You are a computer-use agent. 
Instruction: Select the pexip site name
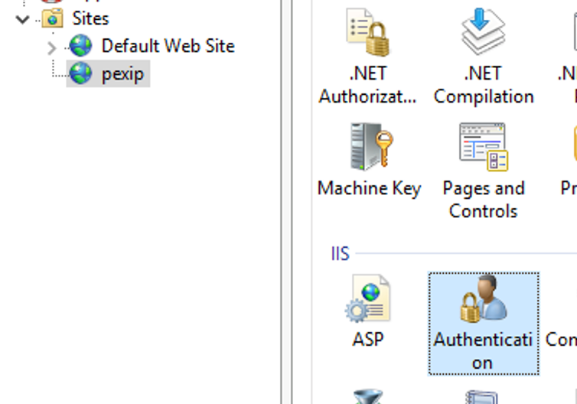(122, 74)
